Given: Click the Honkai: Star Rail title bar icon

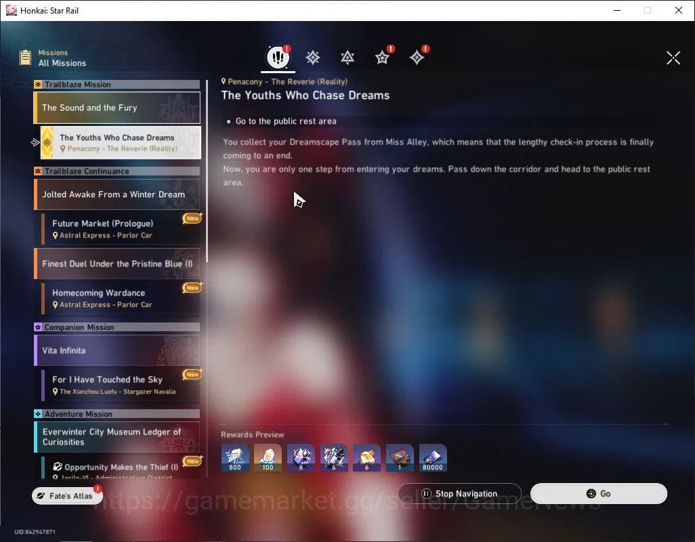Looking at the screenshot, I should pyautogui.click(x=11, y=10).
